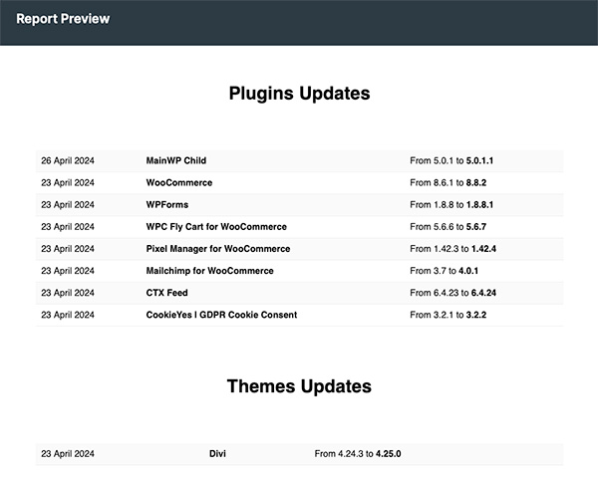Click version From 5.6.6 to 5.6.7

[448, 227]
